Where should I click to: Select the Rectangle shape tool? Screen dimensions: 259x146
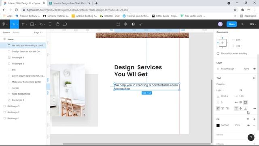(32, 24)
